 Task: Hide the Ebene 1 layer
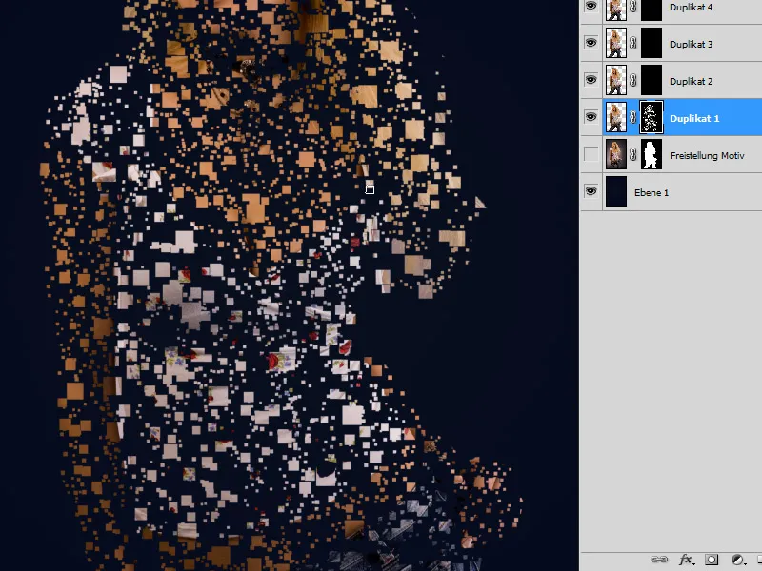pos(591,189)
